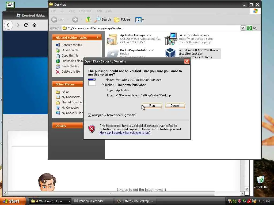Open the View menu
This screenshot has width=274, height=205.
[x=72, y=11]
